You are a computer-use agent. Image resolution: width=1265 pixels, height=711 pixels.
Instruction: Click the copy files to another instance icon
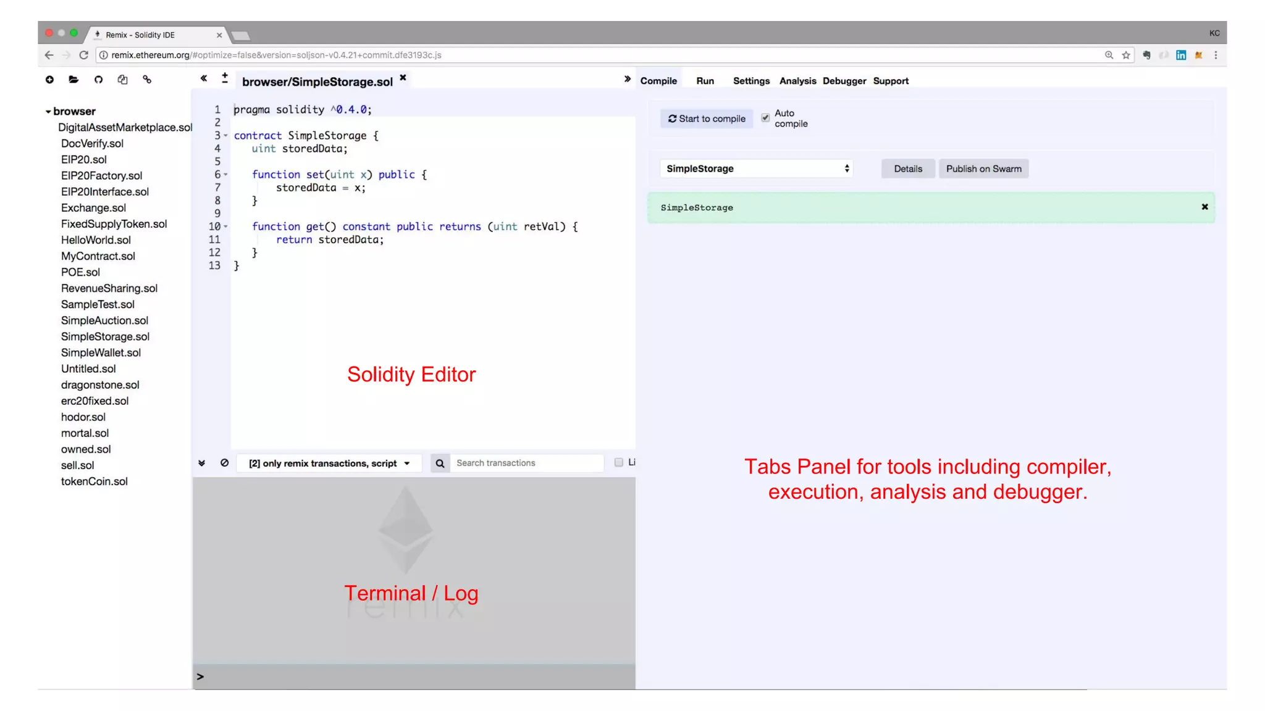pos(122,80)
